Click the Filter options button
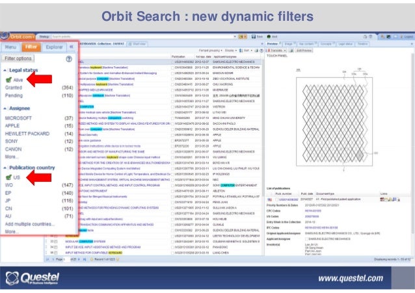This screenshot has width=415, height=293. (x=18, y=58)
